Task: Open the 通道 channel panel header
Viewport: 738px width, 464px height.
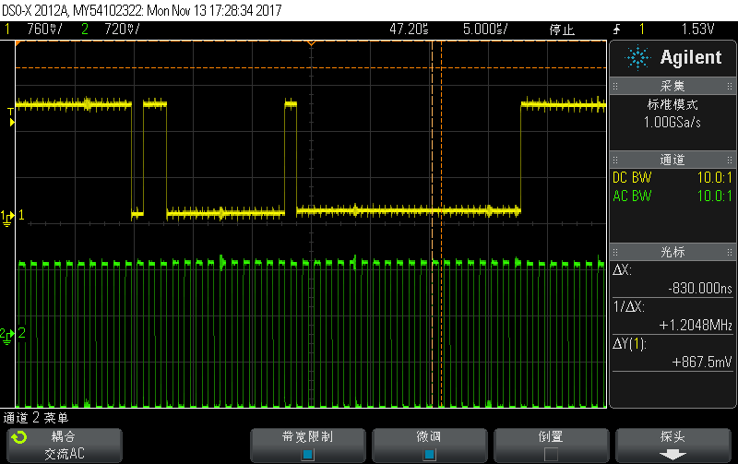Action: (x=673, y=160)
